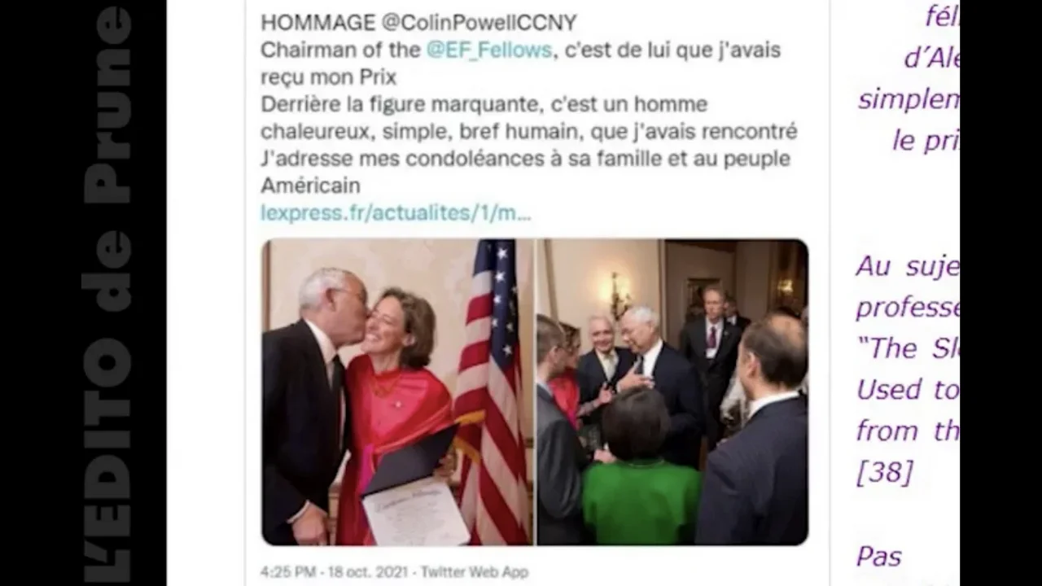Screen dimensions: 1042x586
Task: Click the J'adresse mes condoléances sentence
Action: point(525,172)
